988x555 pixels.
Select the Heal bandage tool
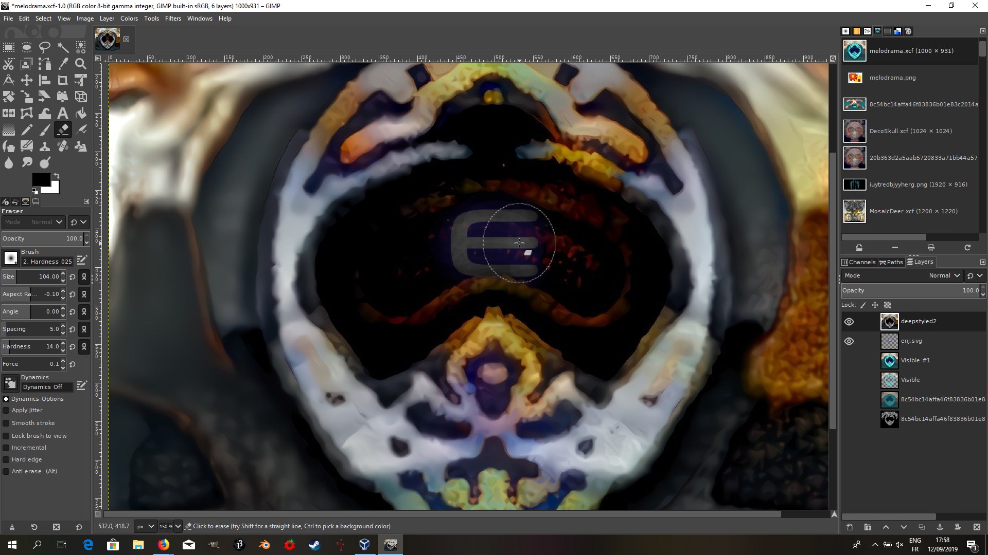pos(63,146)
